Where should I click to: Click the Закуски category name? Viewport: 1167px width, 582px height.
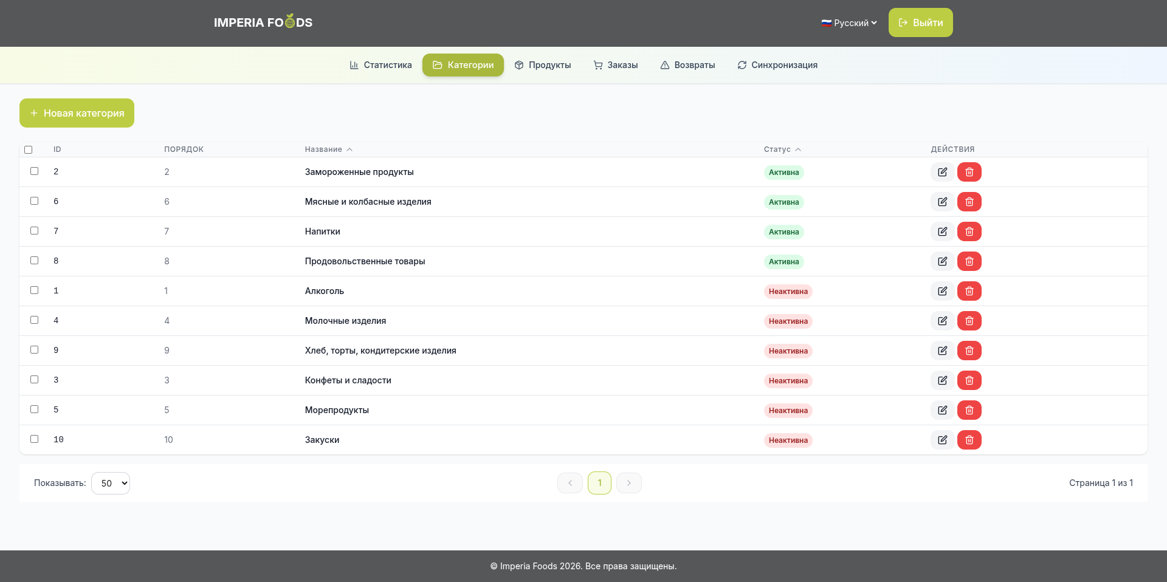pos(322,440)
